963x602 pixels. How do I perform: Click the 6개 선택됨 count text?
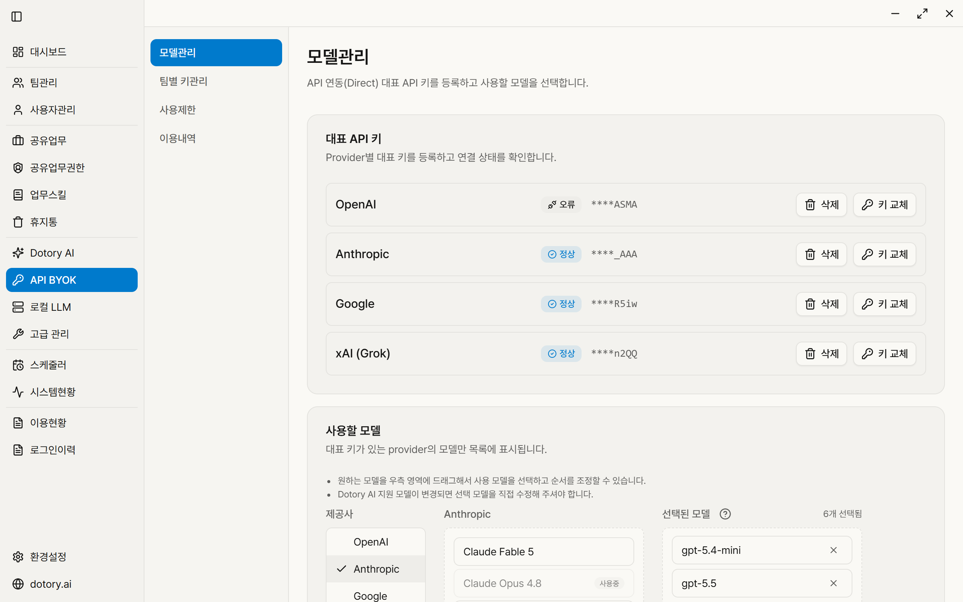point(842,514)
